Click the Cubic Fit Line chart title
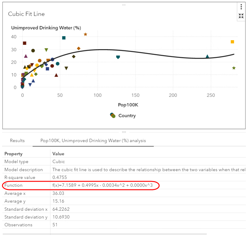 [x=26, y=14]
